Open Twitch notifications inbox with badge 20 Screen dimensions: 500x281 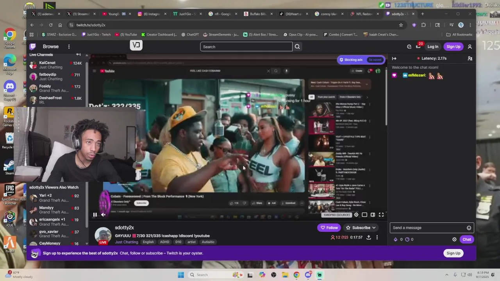(x=418, y=46)
